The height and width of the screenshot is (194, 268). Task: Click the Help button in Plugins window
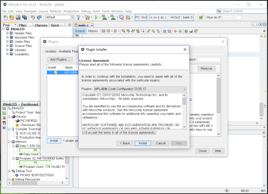(218, 151)
